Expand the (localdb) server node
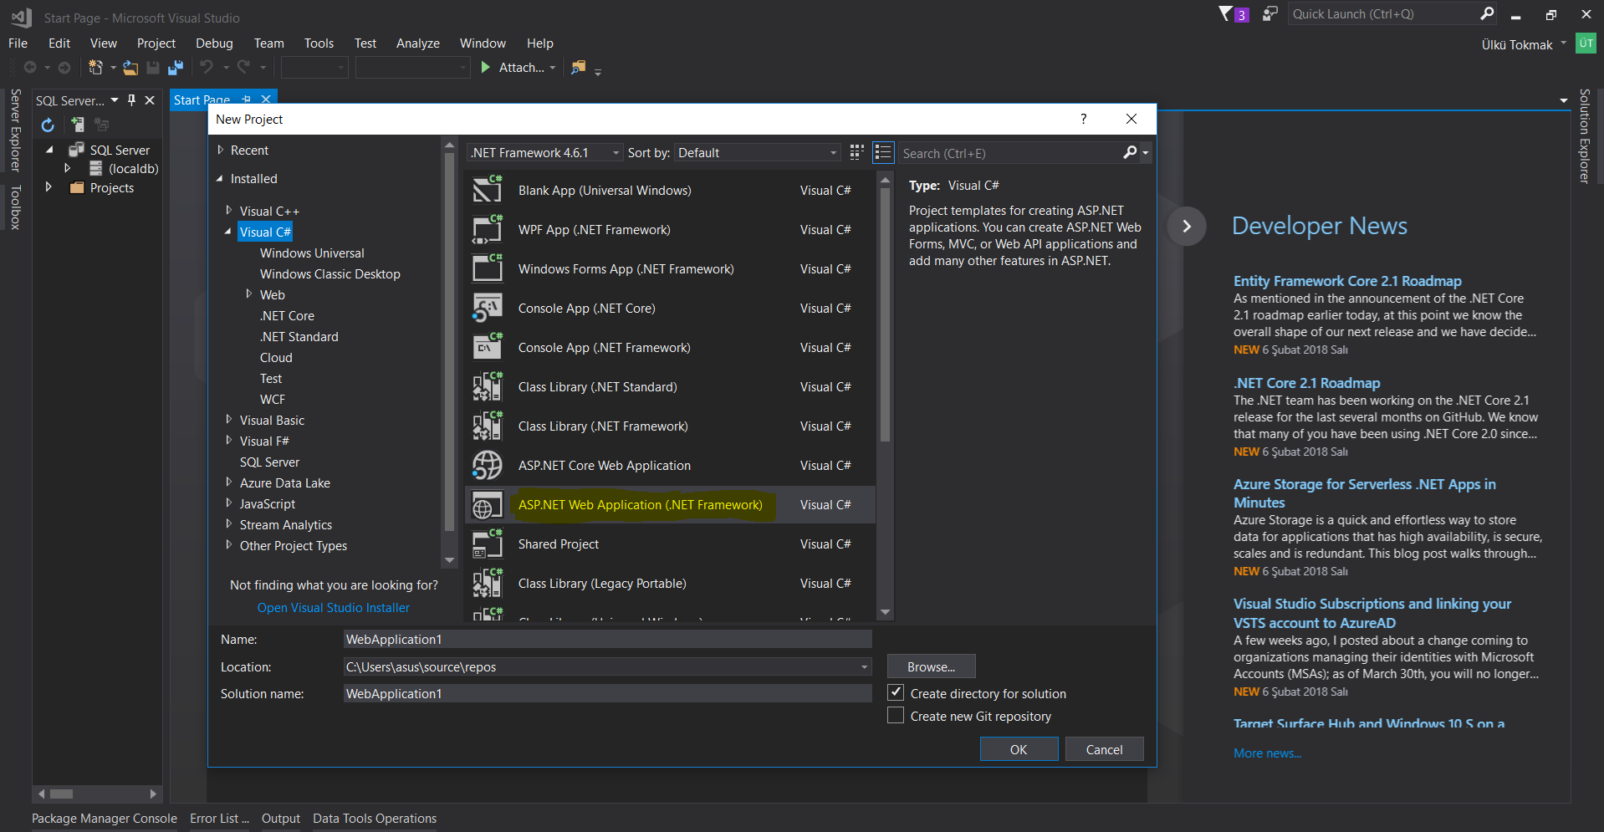This screenshot has width=1604, height=832. point(68,168)
